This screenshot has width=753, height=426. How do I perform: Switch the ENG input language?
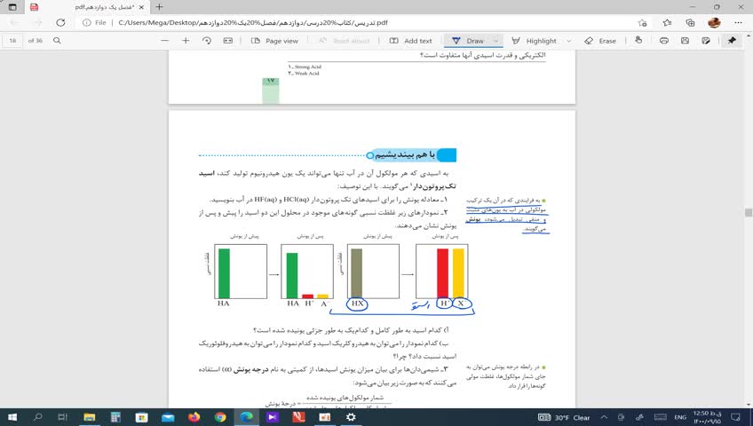coord(680,417)
